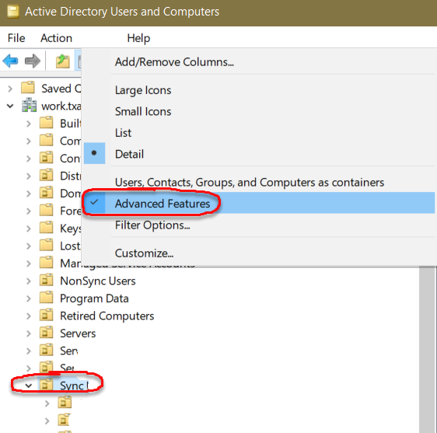The image size is (437, 433).
Task: Click the gray Forward arrow toolbar icon
Action: (x=33, y=61)
